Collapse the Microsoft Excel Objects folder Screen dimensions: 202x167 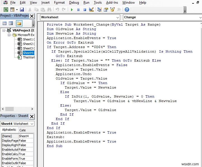[x=9, y=35]
